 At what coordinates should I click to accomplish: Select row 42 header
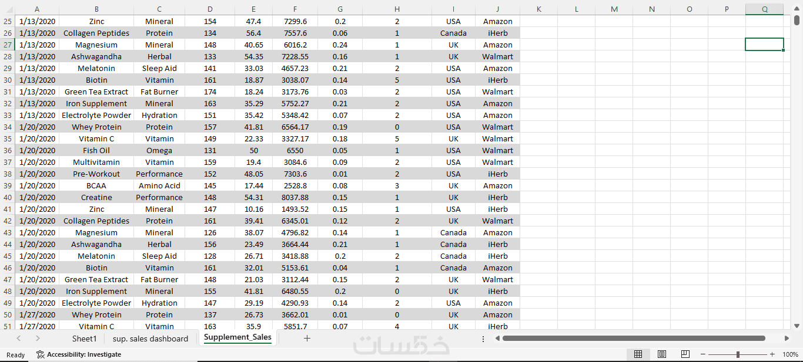pyautogui.click(x=8, y=221)
